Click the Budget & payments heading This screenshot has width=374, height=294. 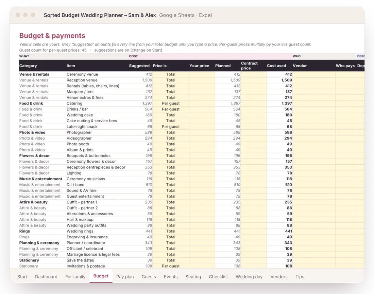[x=52, y=36]
